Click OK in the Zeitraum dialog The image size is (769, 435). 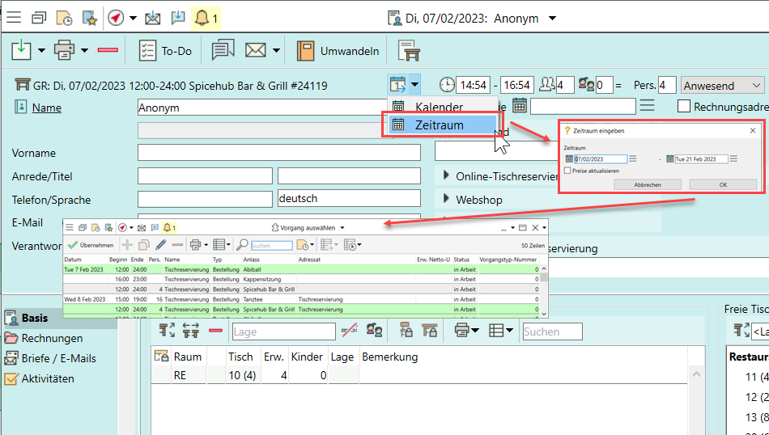click(723, 184)
